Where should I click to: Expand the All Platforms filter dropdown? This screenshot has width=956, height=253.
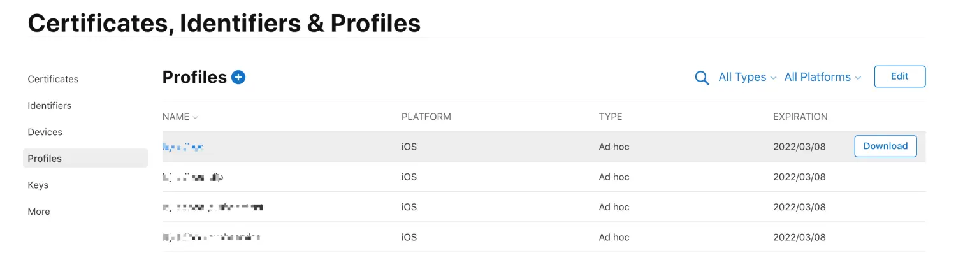click(x=823, y=77)
